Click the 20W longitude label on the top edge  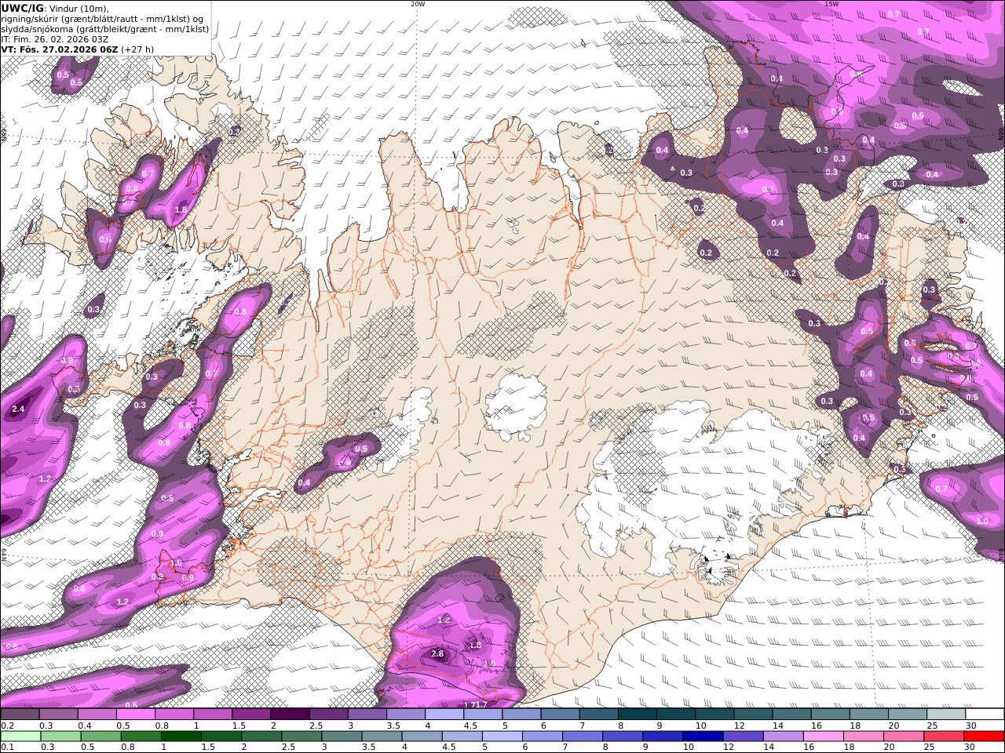(418, 4)
